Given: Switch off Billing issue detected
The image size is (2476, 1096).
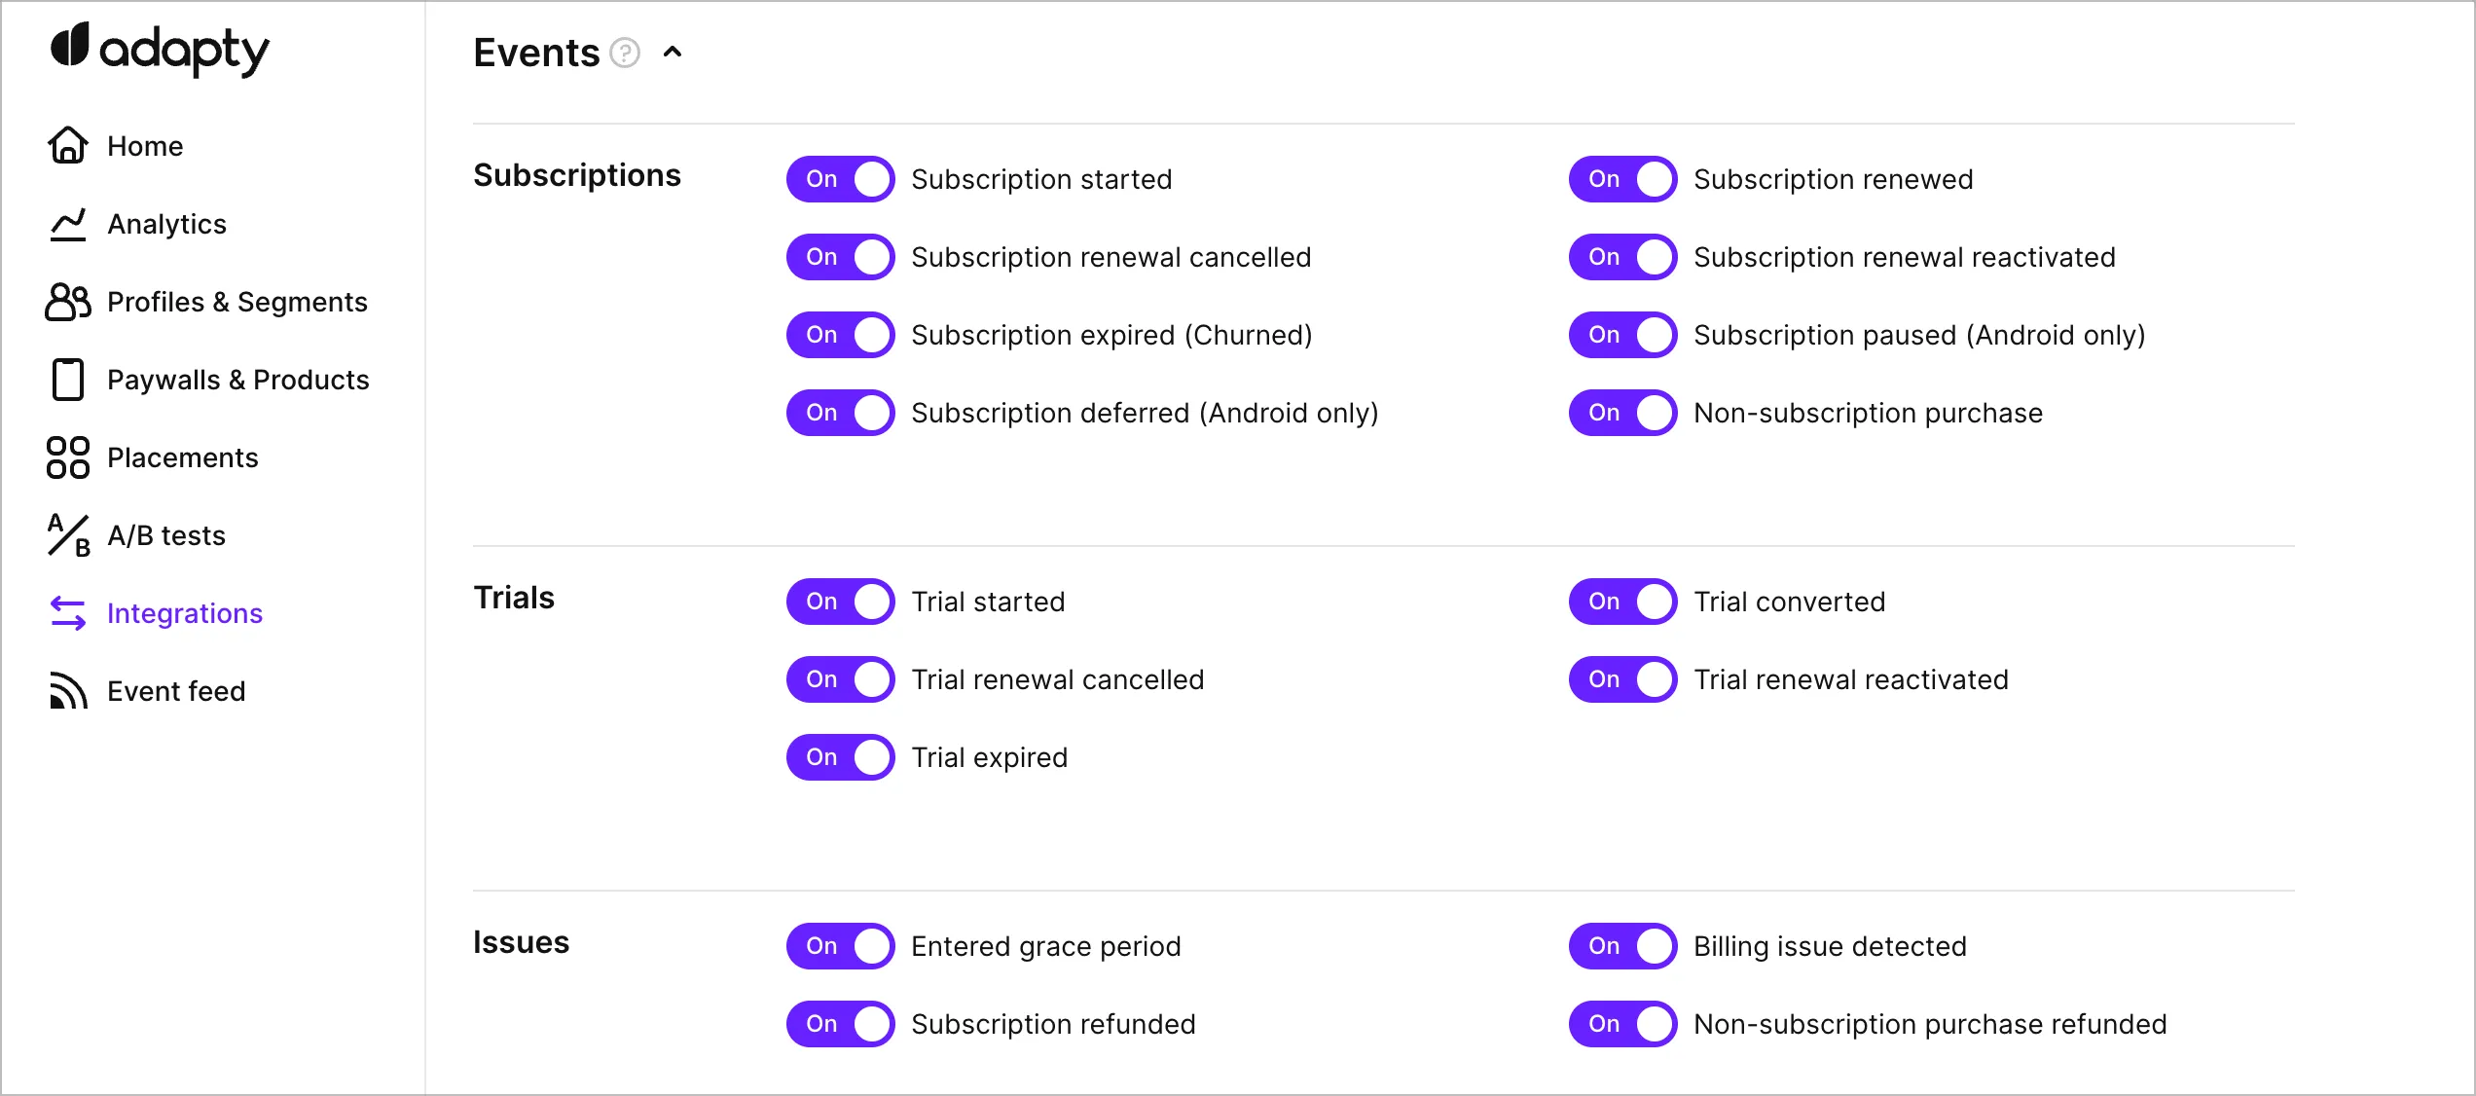Looking at the screenshot, I should pos(1623,946).
